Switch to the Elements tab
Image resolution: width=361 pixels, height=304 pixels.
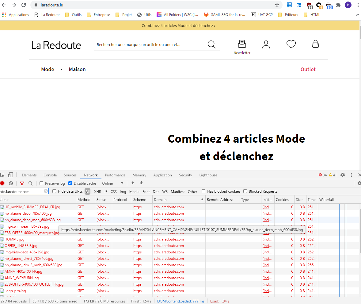29,175
